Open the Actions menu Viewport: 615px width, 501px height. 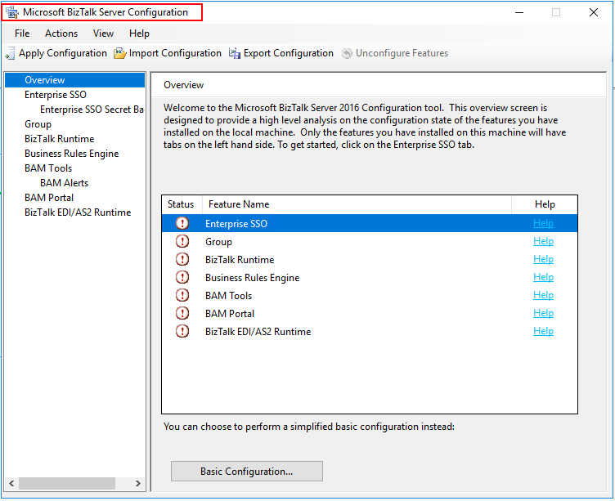click(x=61, y=34)
